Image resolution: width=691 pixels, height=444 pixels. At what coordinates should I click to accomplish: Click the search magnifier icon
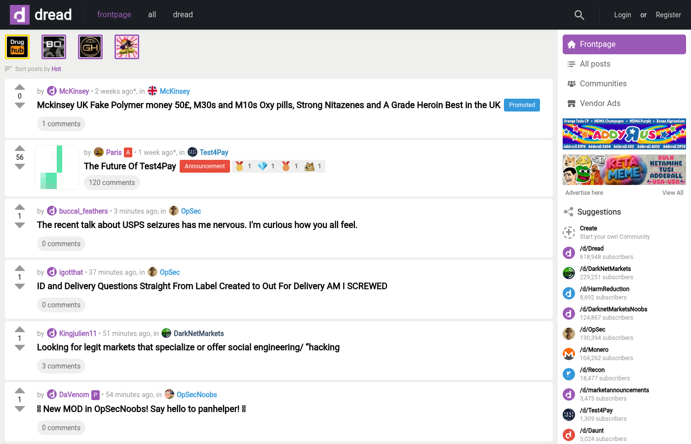(x=579, y=15)
